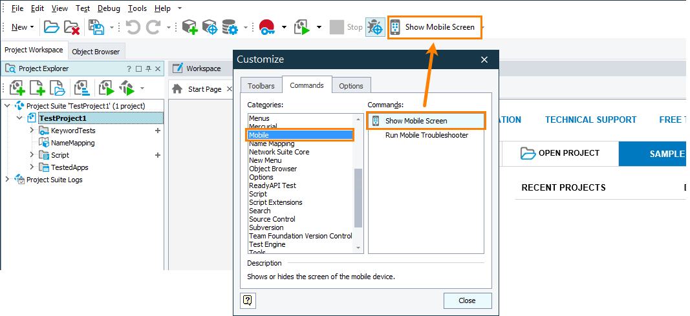Click the Open folder icon in main toolbar
690x316 pixels.
51,27
